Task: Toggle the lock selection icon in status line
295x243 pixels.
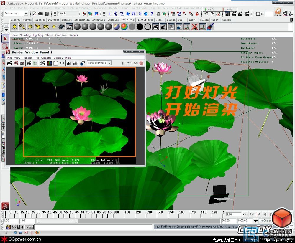Action: [x=158, y=14]
